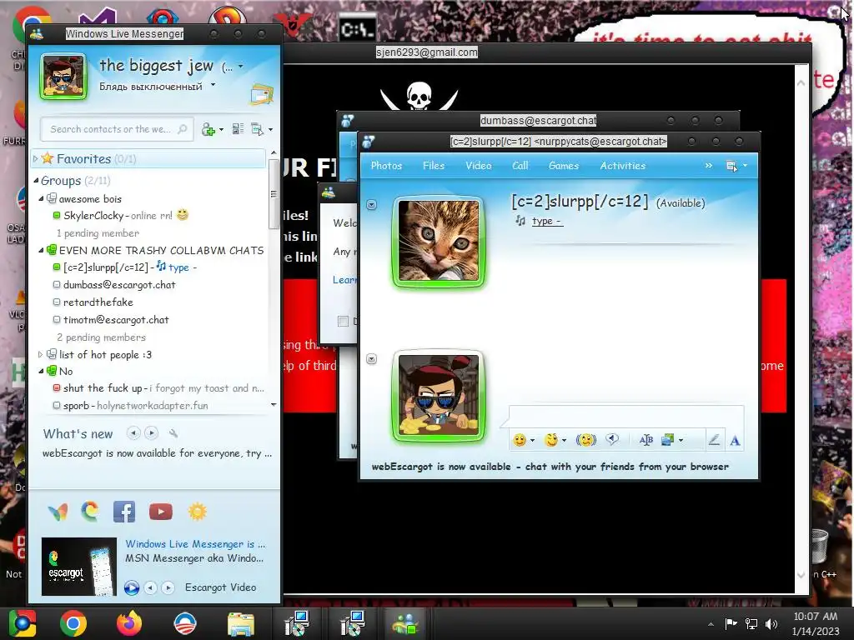The image size is (854, 640).
Task: Select the handwriting pen tool in chat
Action: 714,440
